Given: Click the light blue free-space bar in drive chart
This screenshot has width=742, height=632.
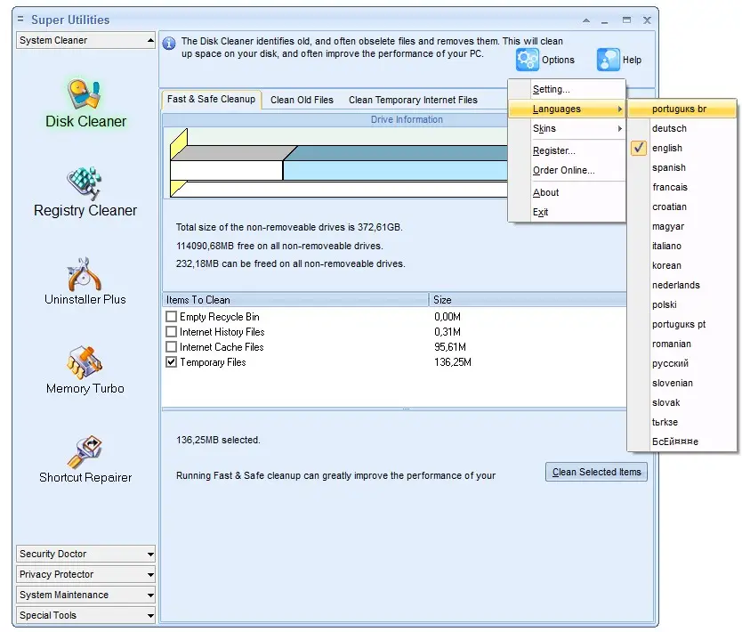Looking at the screenshot, I should click(x=395, y=170).
